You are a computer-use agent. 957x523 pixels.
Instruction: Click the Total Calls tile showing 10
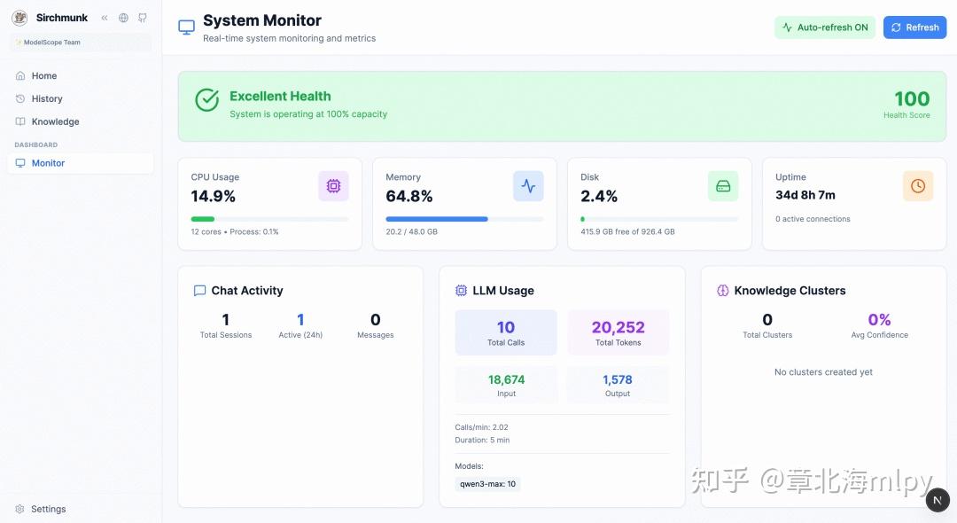[x=506, y=332]
